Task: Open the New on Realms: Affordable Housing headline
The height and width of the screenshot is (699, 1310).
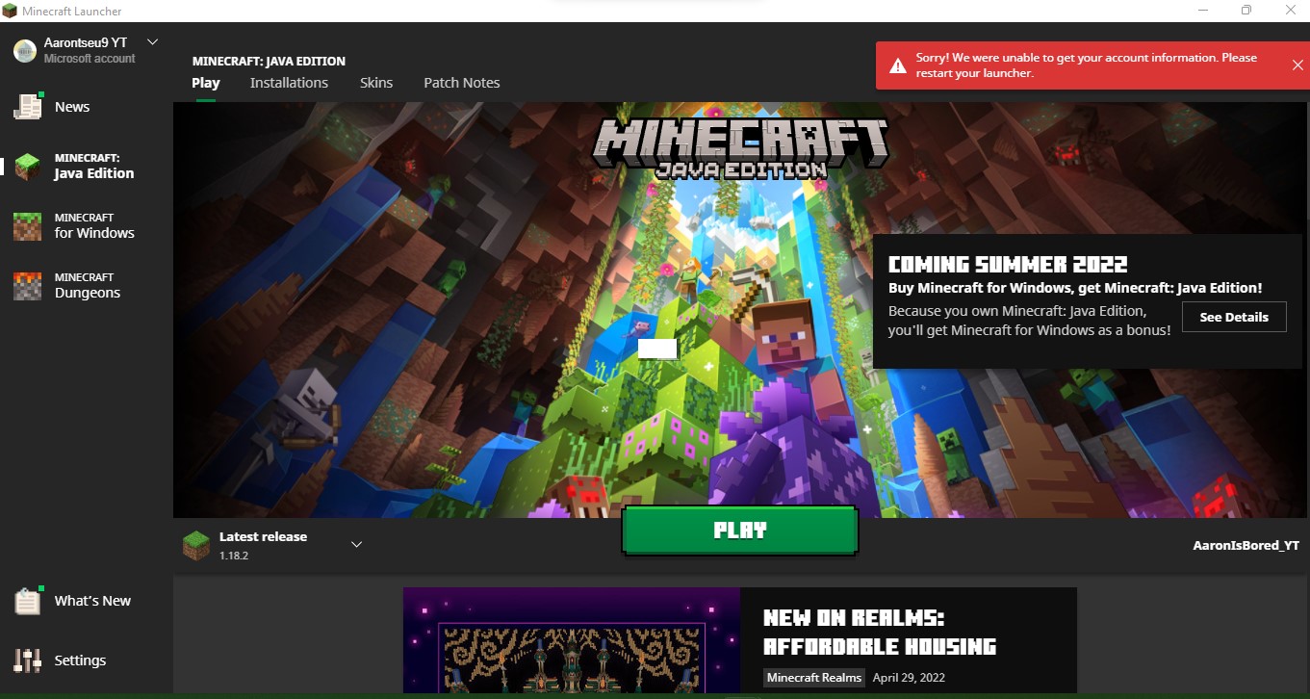Action: tap(880, 632)
